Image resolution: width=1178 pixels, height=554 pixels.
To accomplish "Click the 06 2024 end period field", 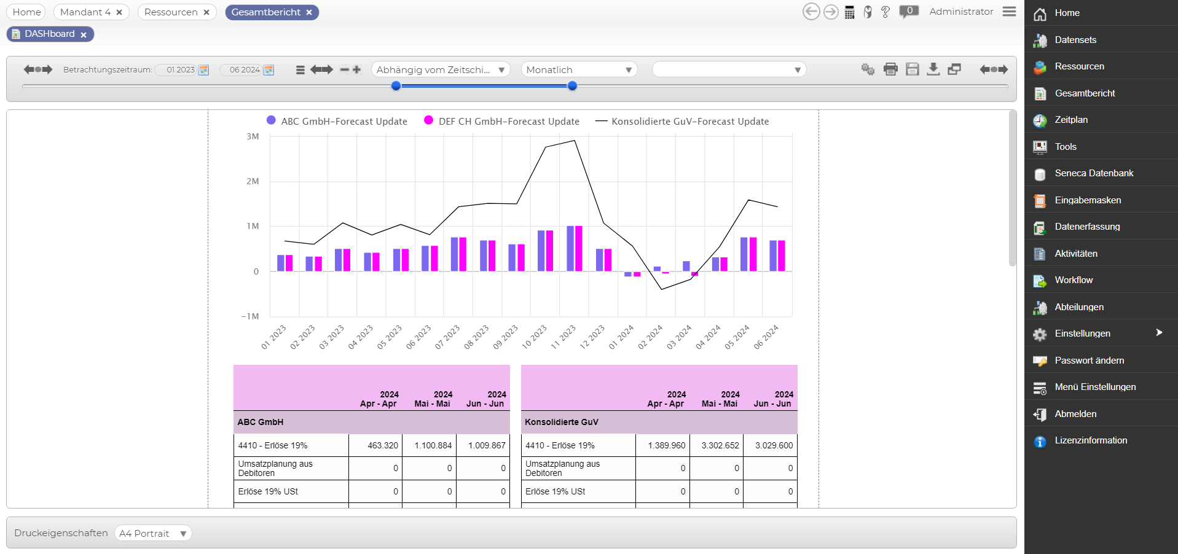I will tap(244, 70).
